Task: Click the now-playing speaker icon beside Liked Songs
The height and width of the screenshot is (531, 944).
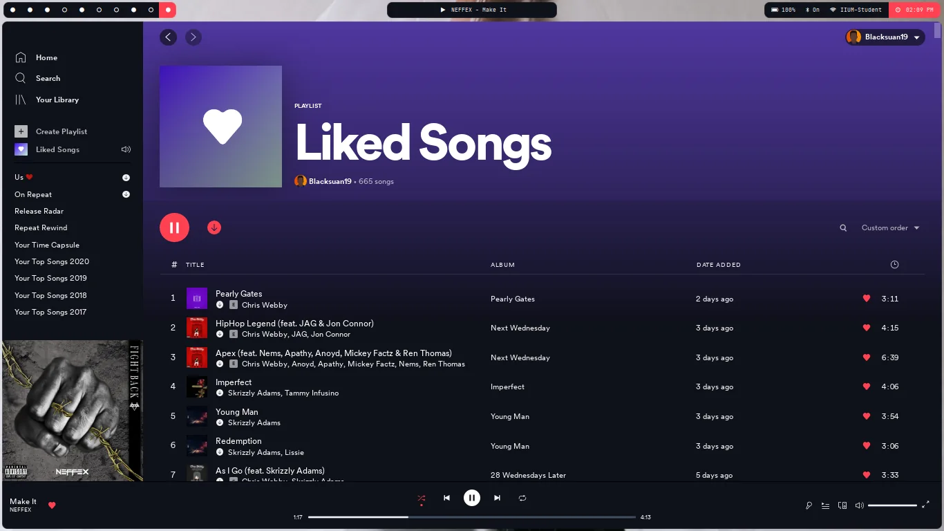Action: pyautogui.click(x=126, y=149)
